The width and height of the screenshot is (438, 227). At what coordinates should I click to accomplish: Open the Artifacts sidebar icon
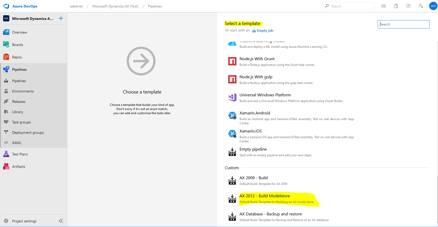[6, 167]
